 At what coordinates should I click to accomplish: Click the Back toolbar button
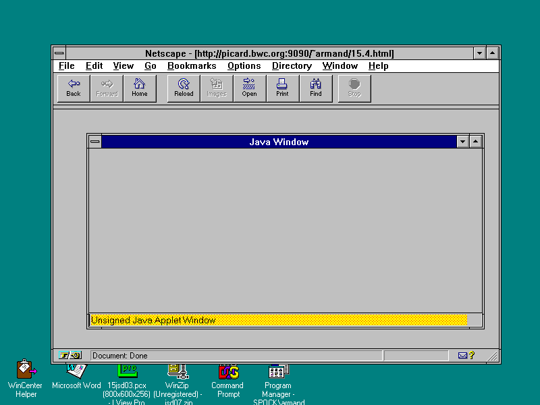point(74,88)
